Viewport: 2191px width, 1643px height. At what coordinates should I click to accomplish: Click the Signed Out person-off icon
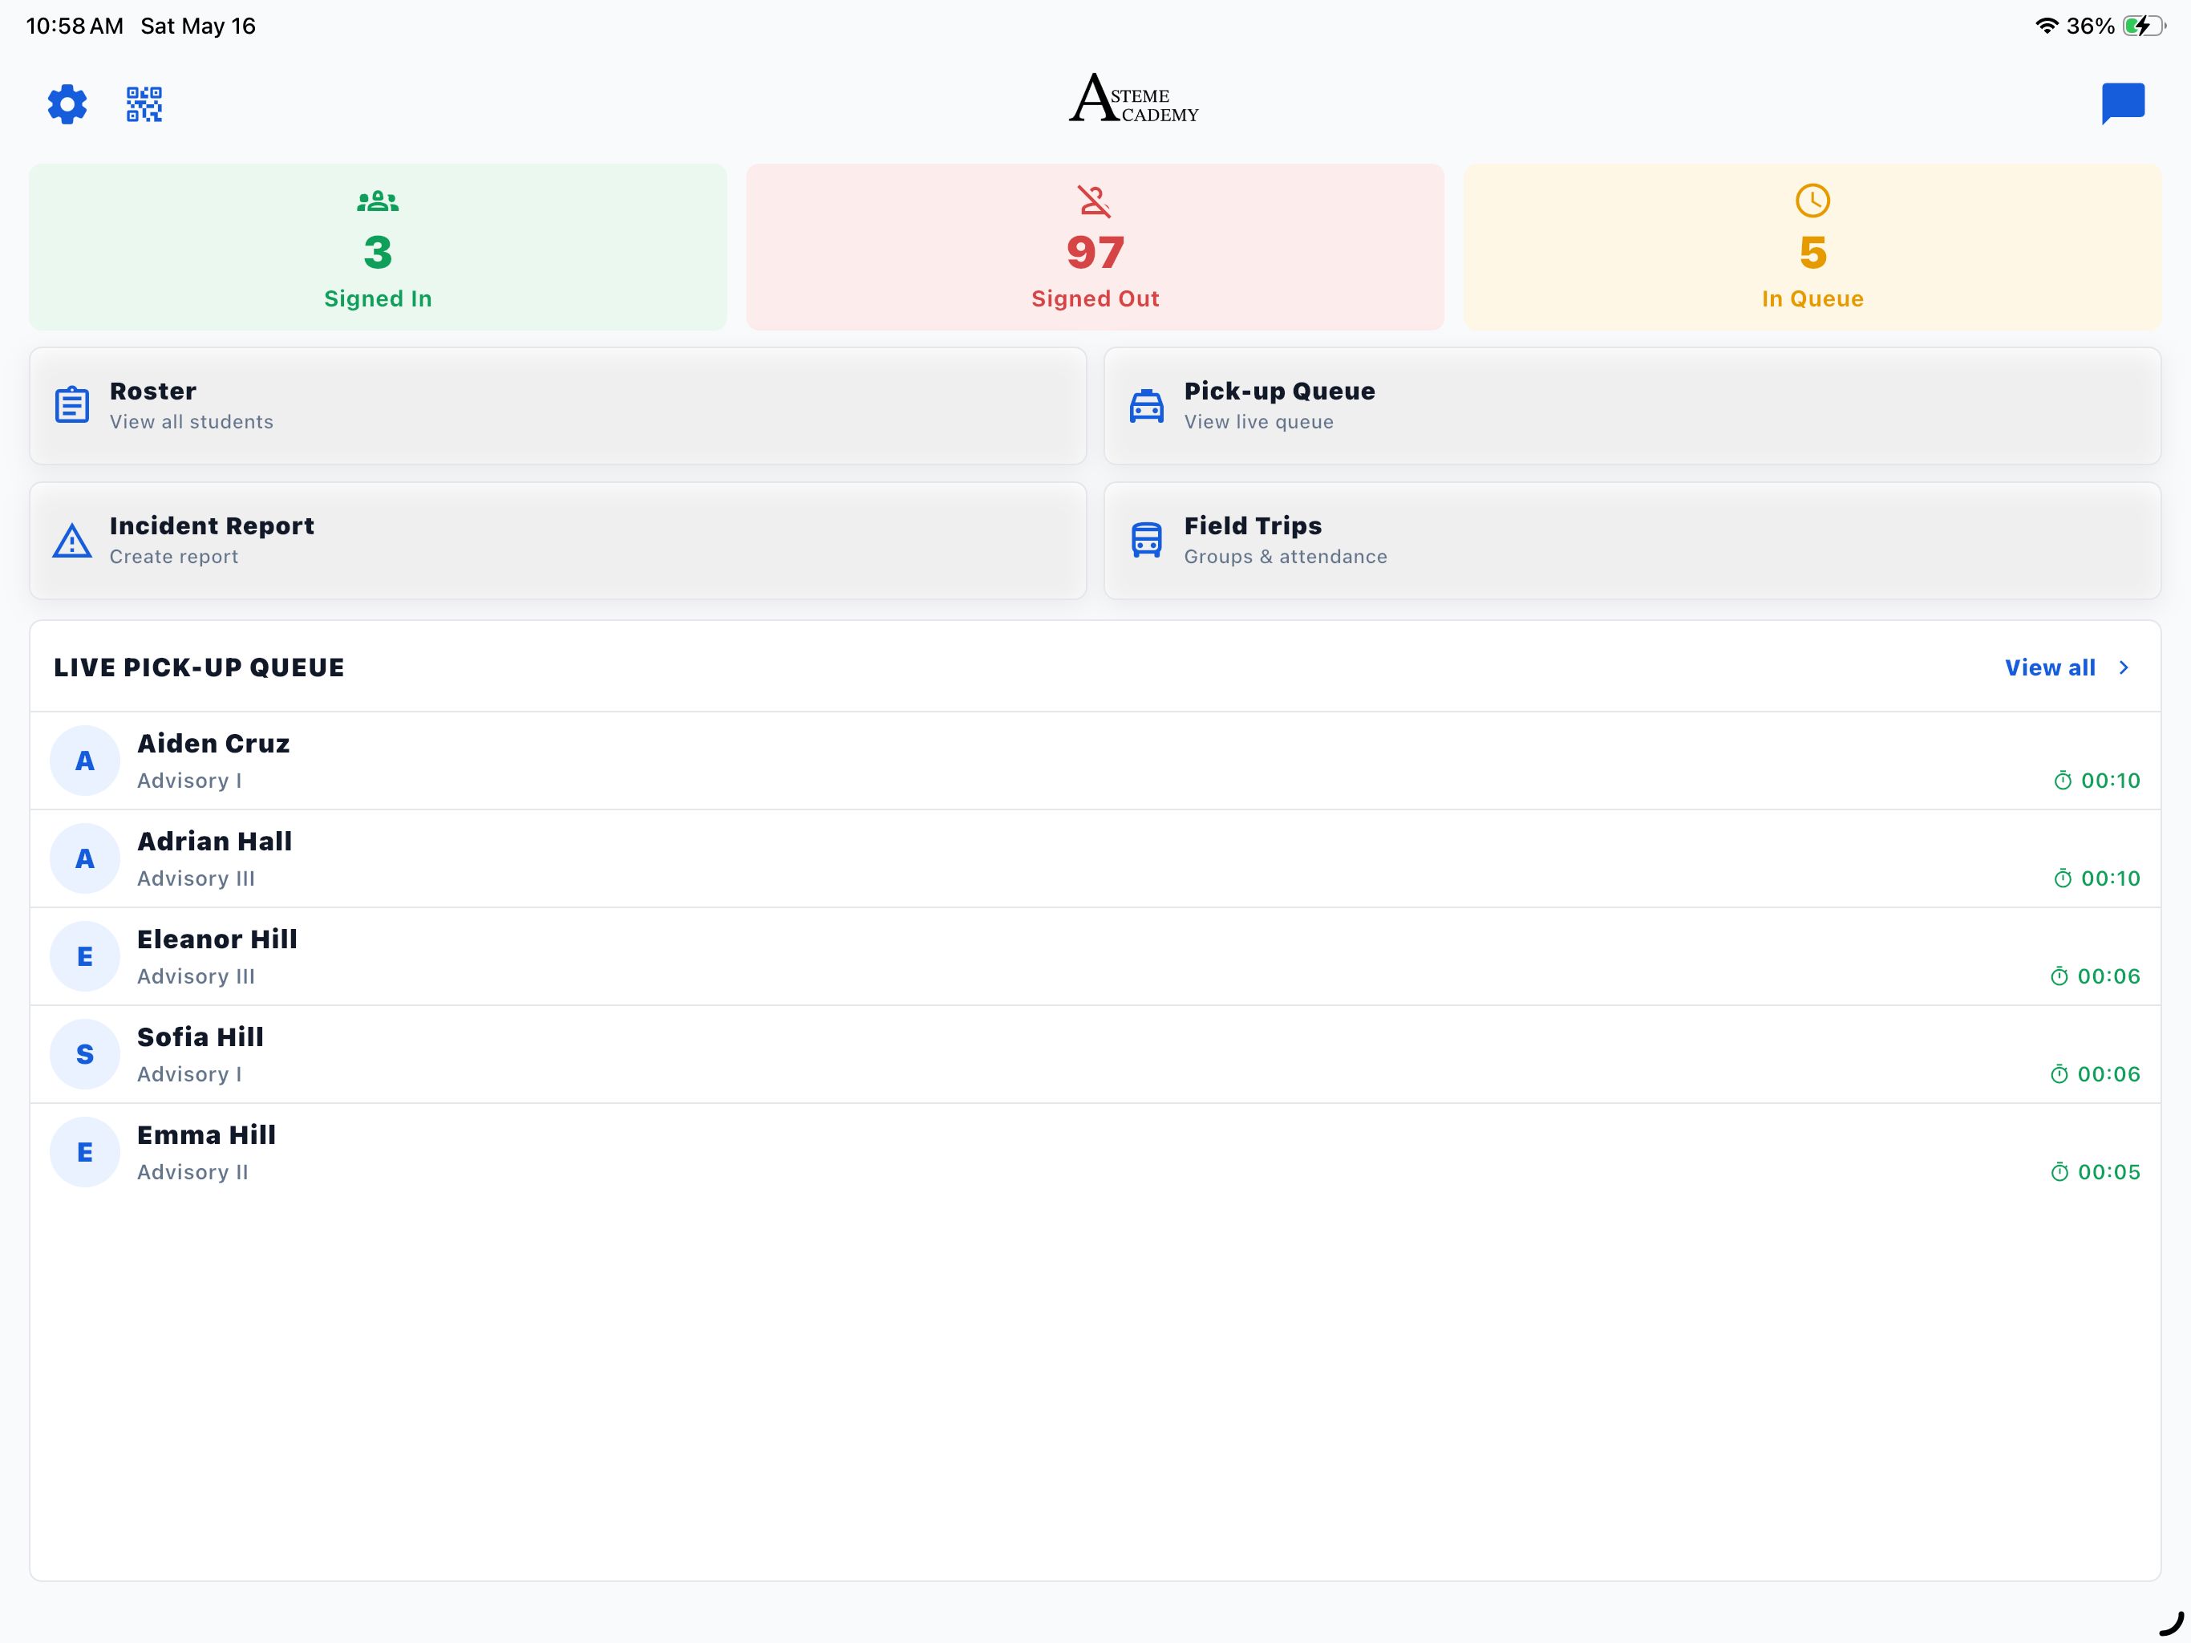pos(1095,201)
